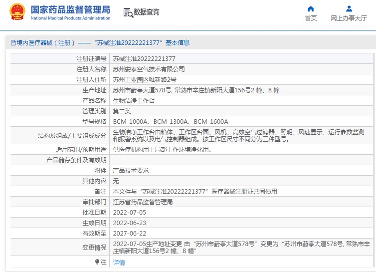This screenshot has height=272, width=376.
Task: Open the 详情 link
Action: 119,262
